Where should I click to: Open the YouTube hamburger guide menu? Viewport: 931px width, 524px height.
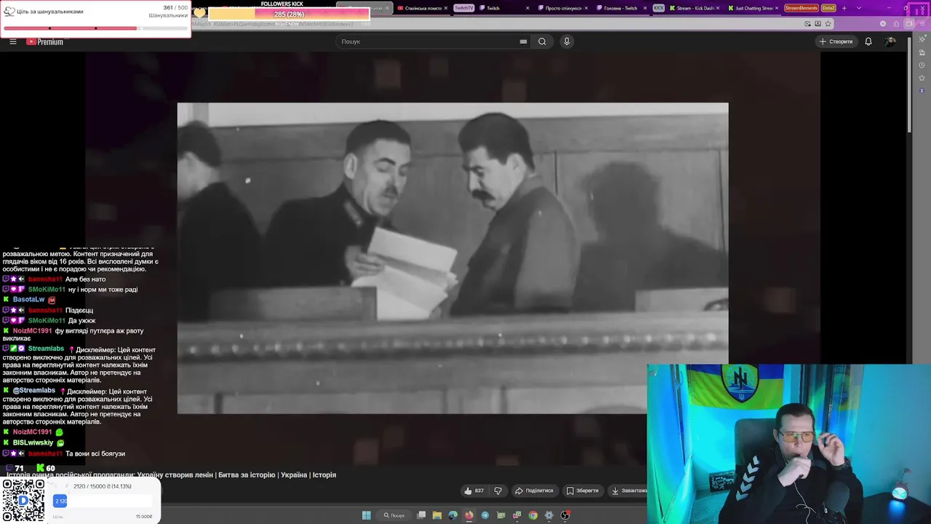pos(12,41)
